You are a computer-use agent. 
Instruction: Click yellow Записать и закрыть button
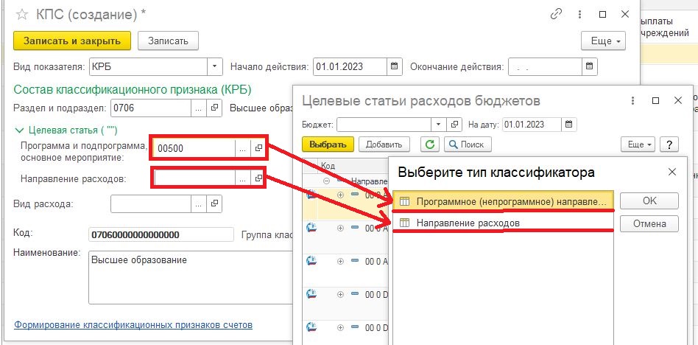pos(72,41)
